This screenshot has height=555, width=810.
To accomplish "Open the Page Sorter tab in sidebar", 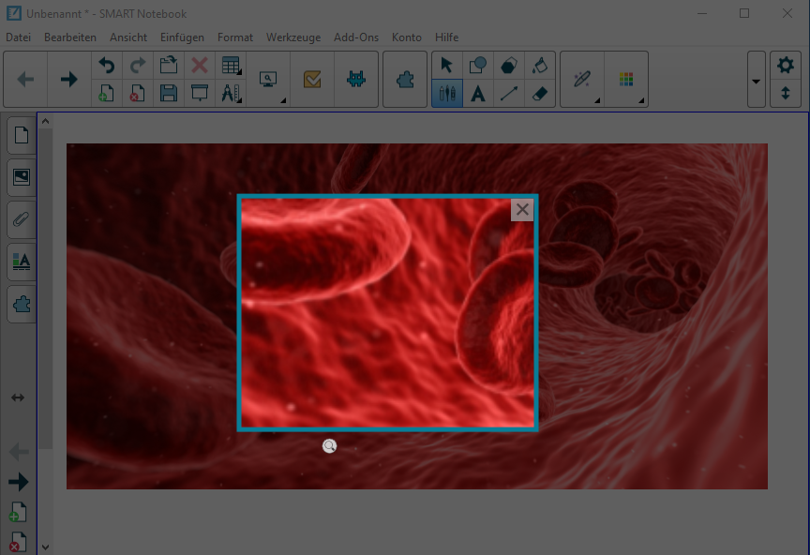I will click(x=21, y=135).
